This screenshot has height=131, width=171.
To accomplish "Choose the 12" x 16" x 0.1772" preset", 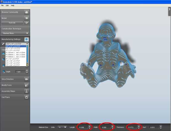I will pyautogui.click(x=16, y=61).
